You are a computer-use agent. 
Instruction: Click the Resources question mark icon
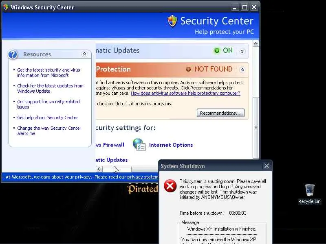[13, 54]
